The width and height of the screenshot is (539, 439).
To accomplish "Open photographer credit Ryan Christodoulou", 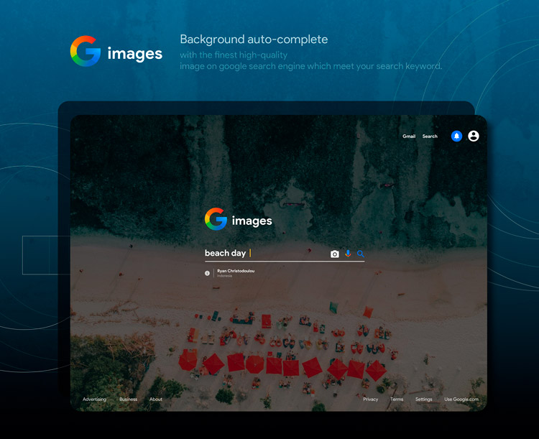I will 236,271.
